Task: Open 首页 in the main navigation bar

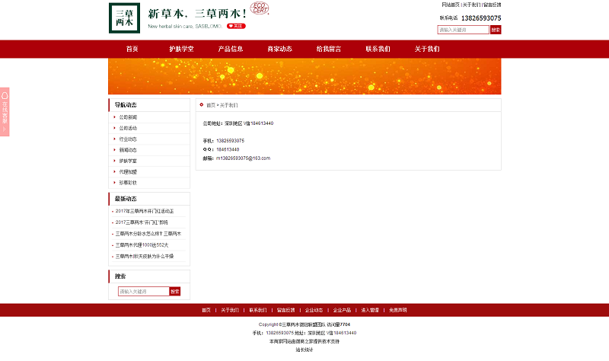Action: click(x=132, y=49)
